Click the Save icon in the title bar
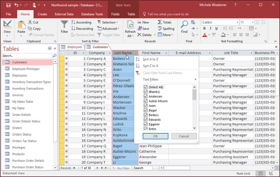280x177 pixels. point(8,5)
